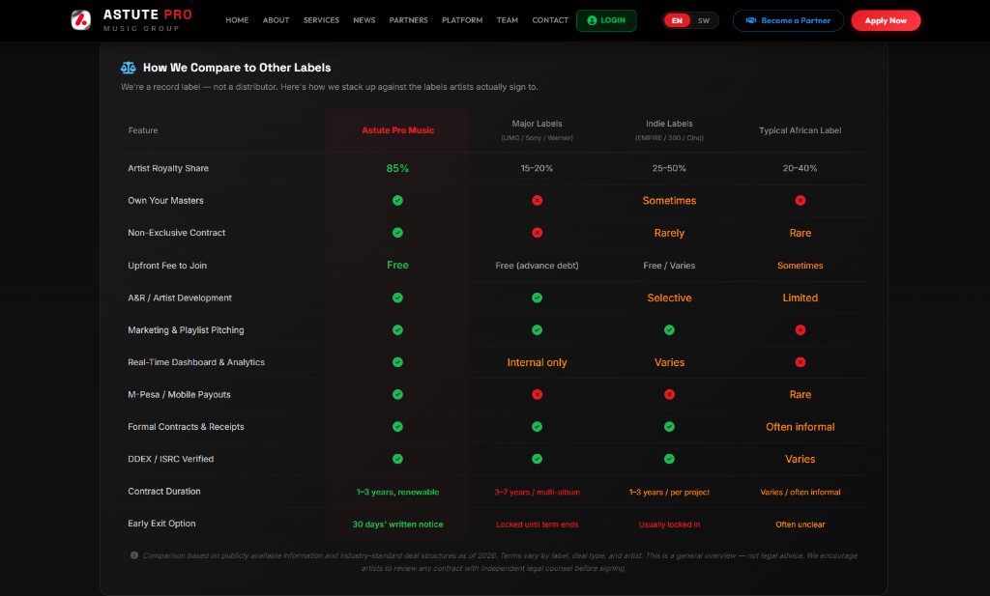Screen dimensions: 990x596
Task: Click Major Labels checkmark for Formal Contracts & Receipts
Action: coord(537,426)
